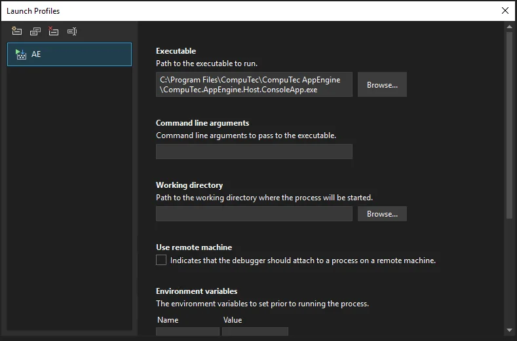Duplicate the selected launch profile
The width and height of the screenshot is (517, 341).
(x=35, y=31)
